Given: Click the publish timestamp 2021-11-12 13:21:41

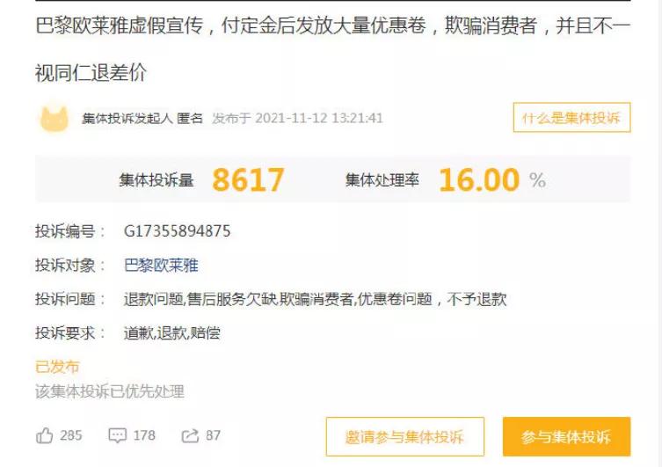Looking at the screenshot, I should click(x=319, y=118).
